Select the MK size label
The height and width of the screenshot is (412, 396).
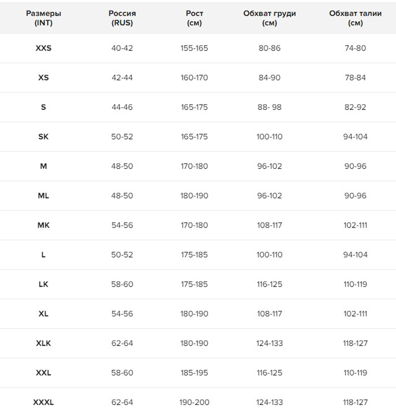click(44, 225)
